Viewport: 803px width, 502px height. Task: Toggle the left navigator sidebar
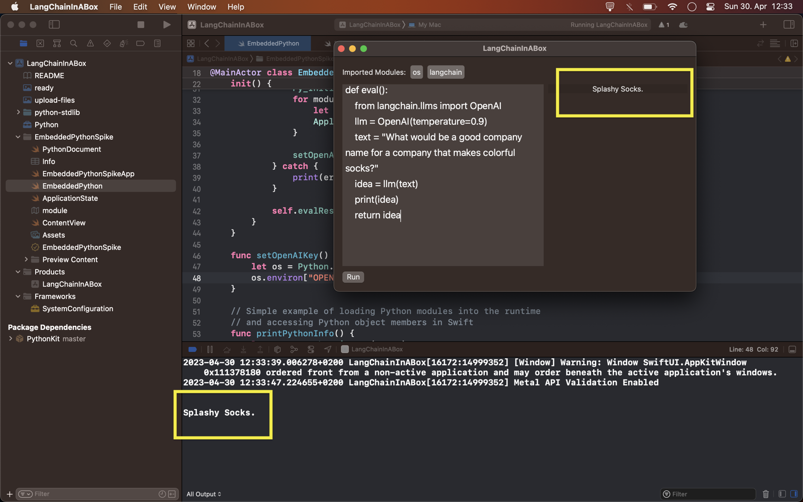point(54,25)
